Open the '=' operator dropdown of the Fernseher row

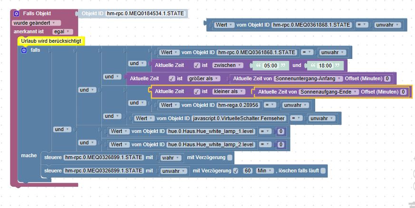click(x=297, y=118)
